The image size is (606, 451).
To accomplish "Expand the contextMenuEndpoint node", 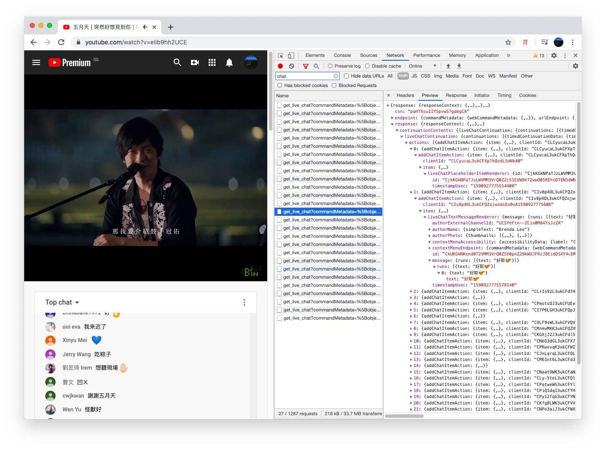I will coord(430,248).
